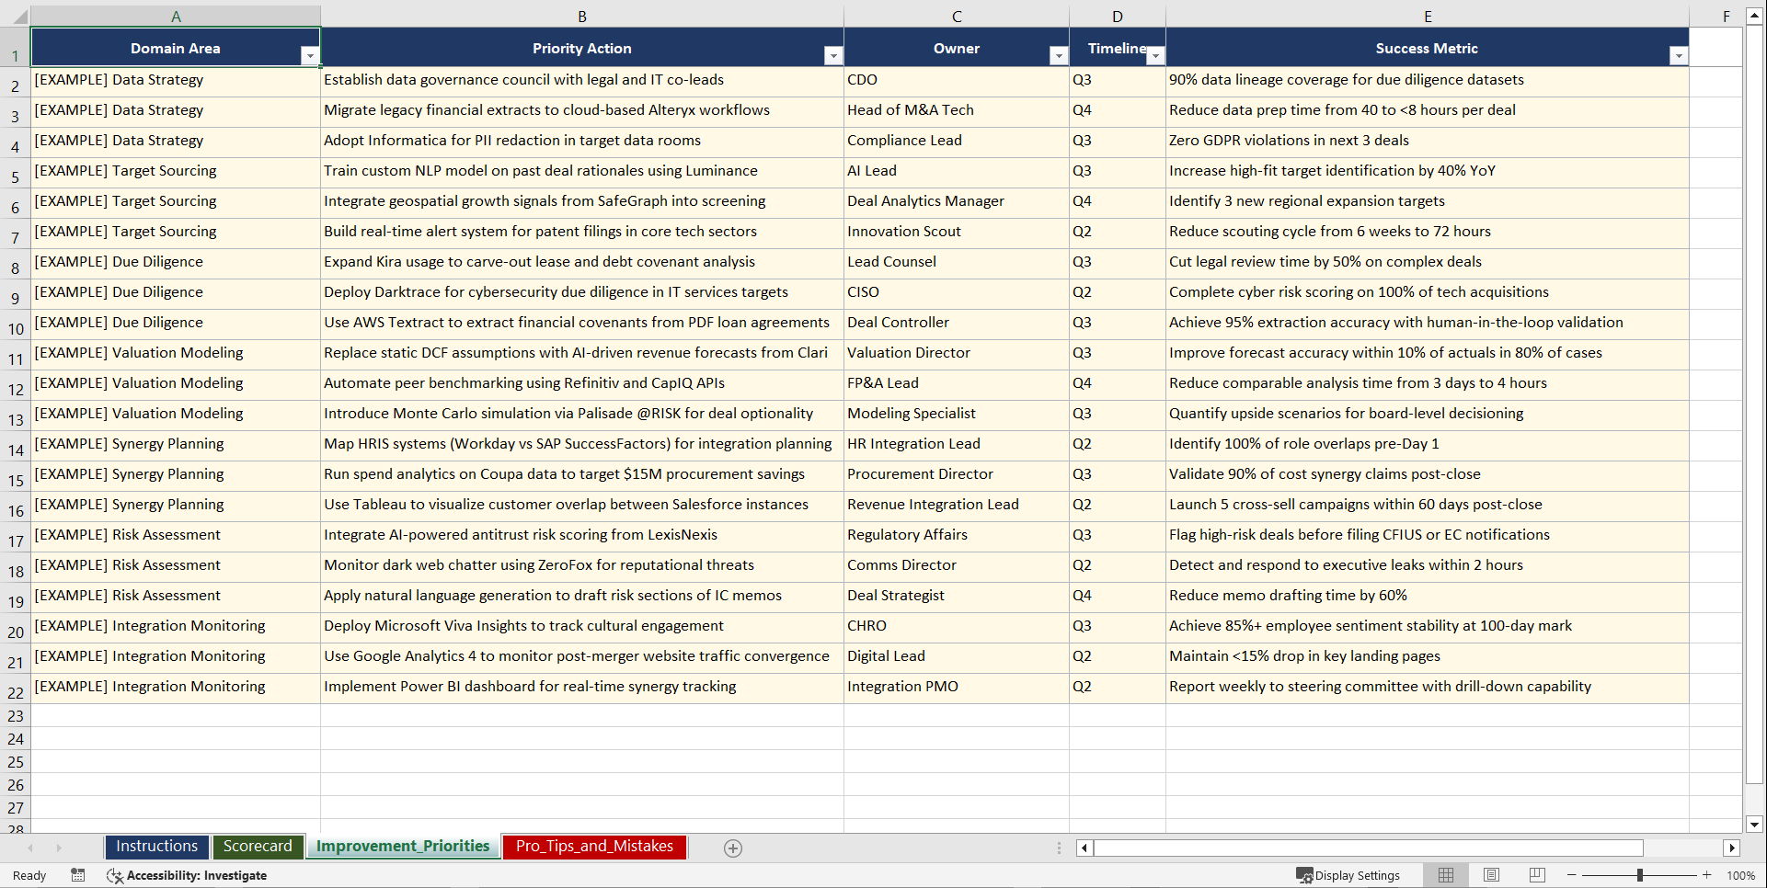Open the Success Metric filter dropdown
1767x888 pixels.
[x=1680, y=56]
